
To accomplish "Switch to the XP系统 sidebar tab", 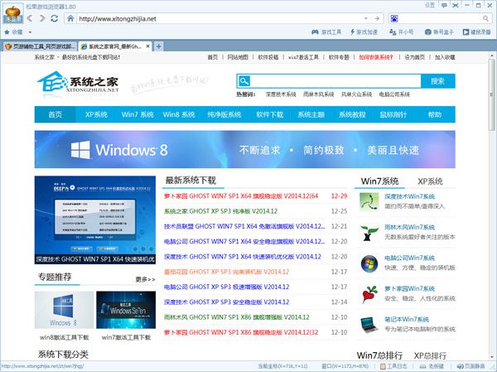I will (430, 181).
